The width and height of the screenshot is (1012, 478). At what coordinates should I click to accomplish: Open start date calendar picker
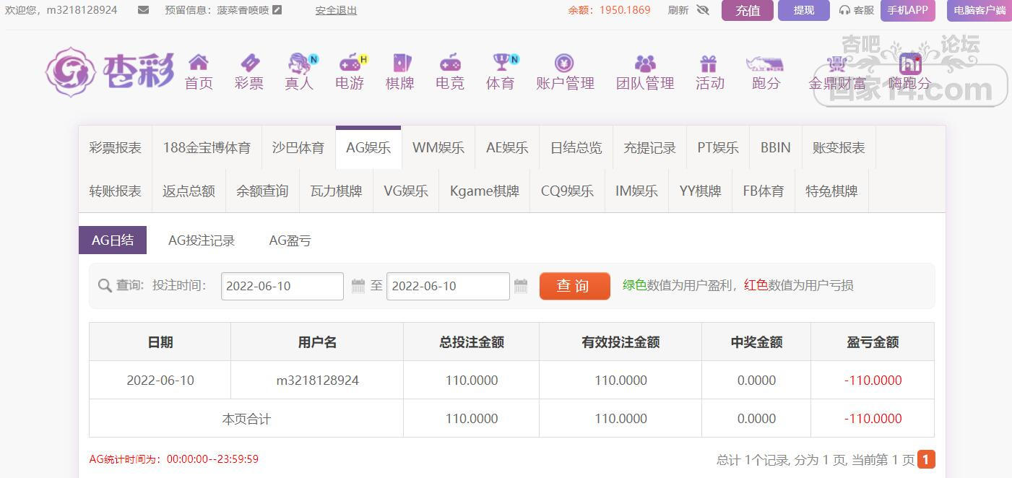[358, 286]
